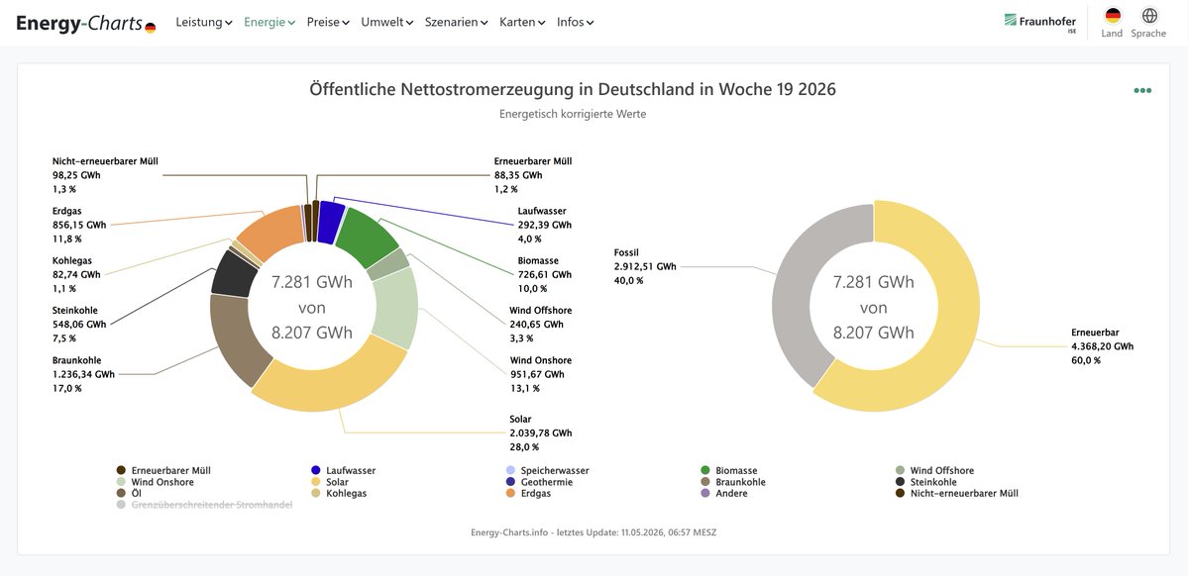Image resolution: width=1189 pixels, height=576 pixels.
Task: Toggle Laufwasser series in the legend
Action: (x=344, y=471)
